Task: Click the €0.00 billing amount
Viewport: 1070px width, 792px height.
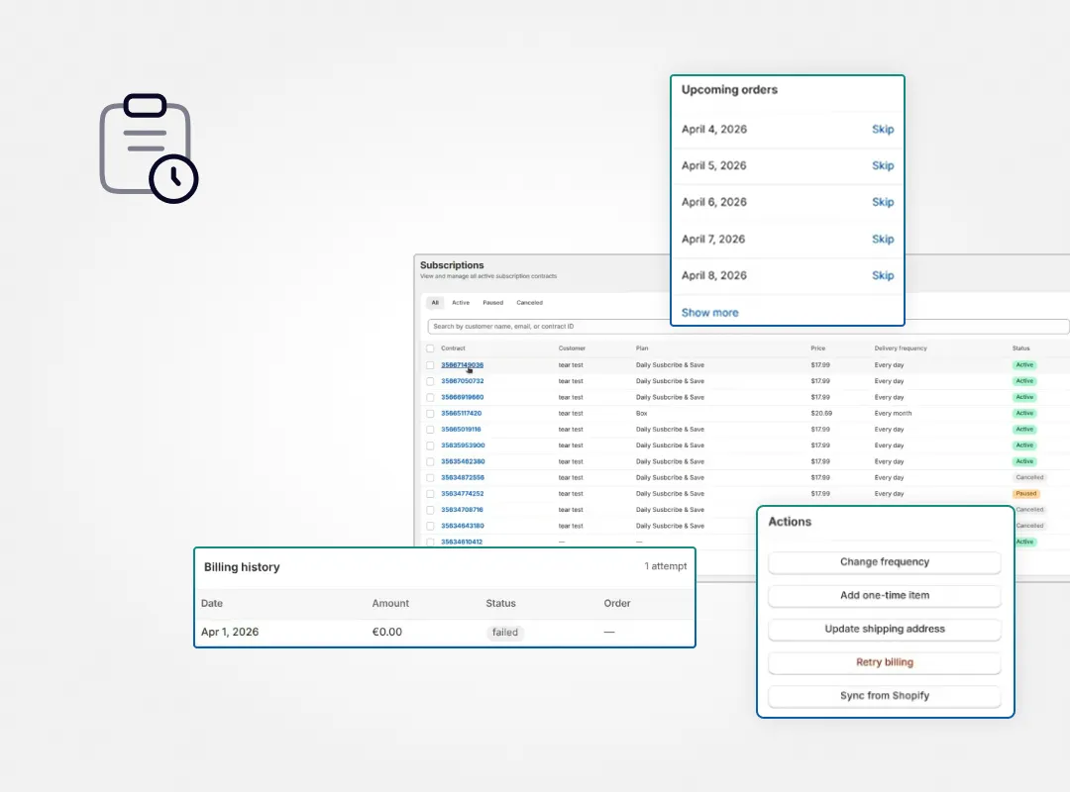Action: 387,633
